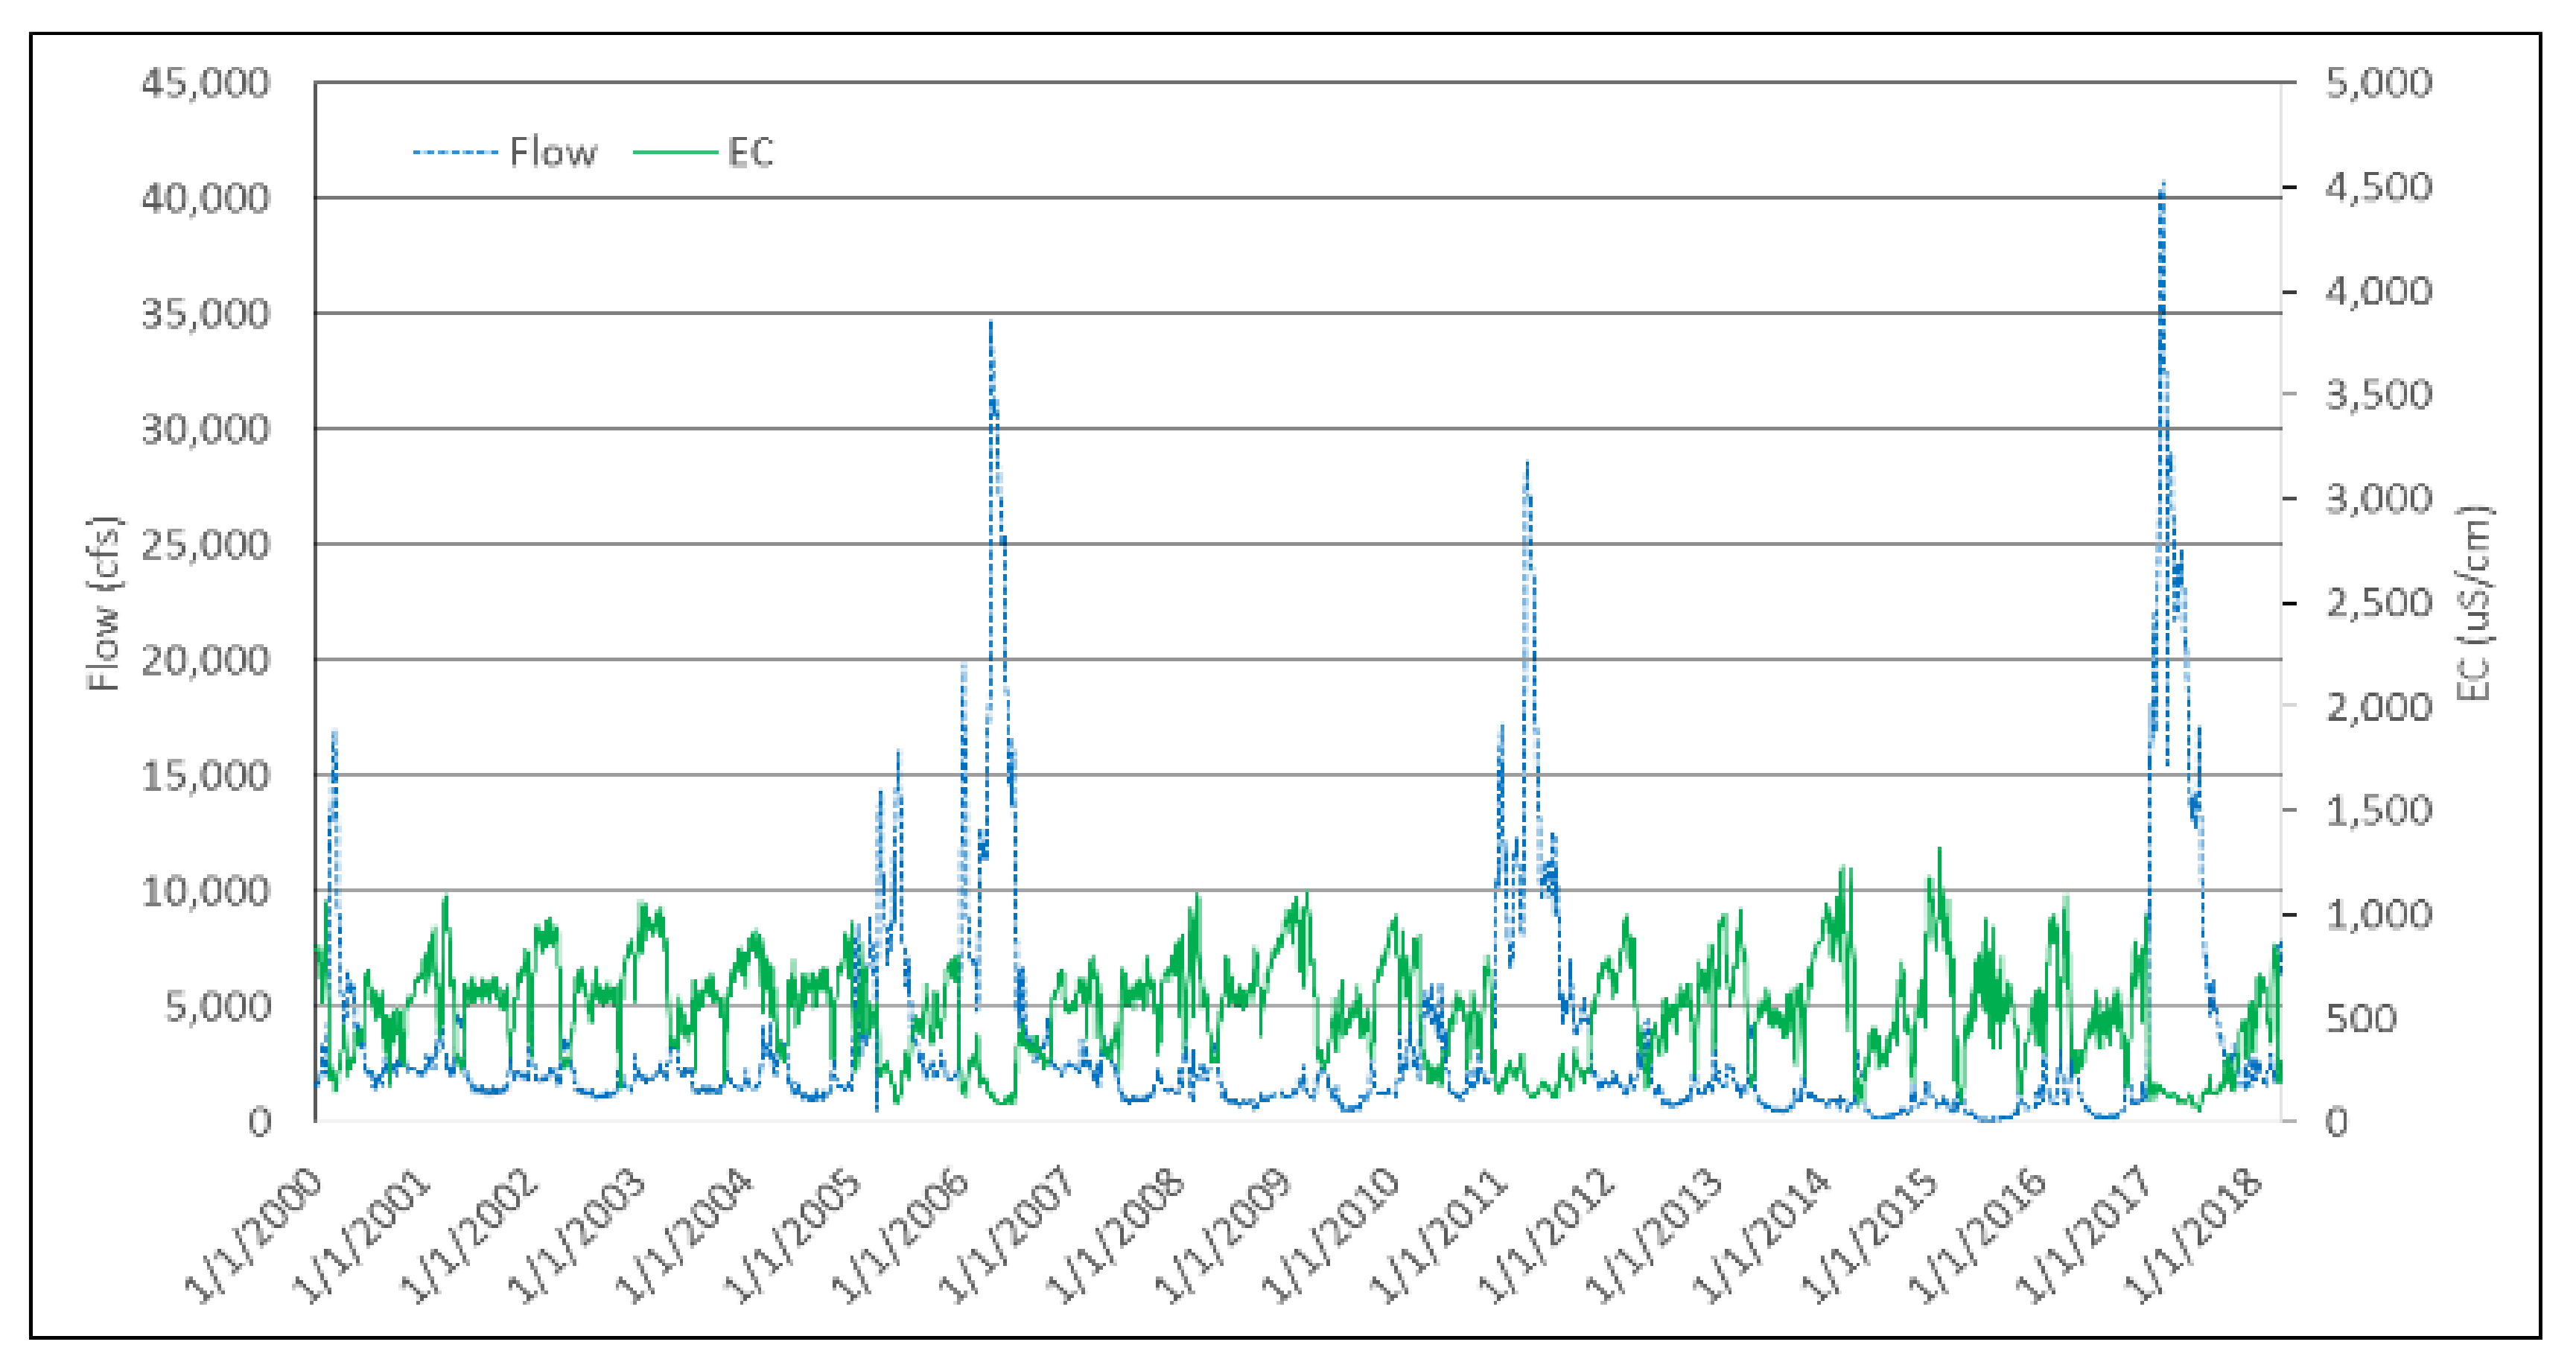Click the 1/1/2014 date label
Screen dimensions: 2576x1368
tap(1762, 1236)
